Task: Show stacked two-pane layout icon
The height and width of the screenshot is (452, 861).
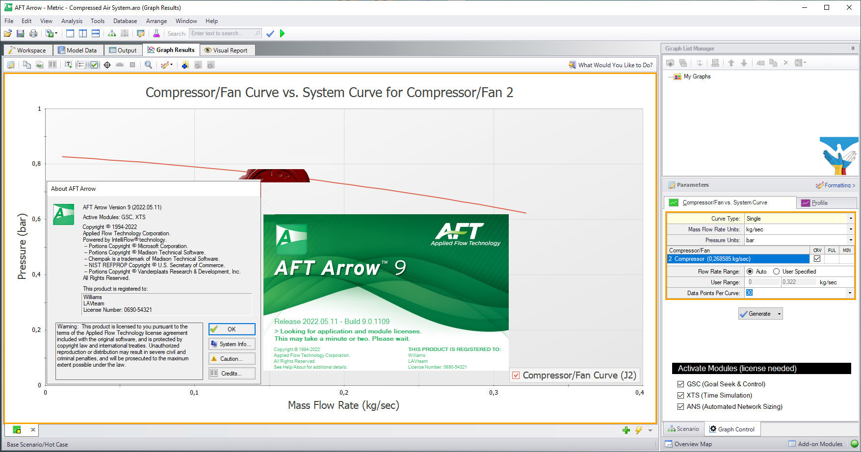Action: 96,33
